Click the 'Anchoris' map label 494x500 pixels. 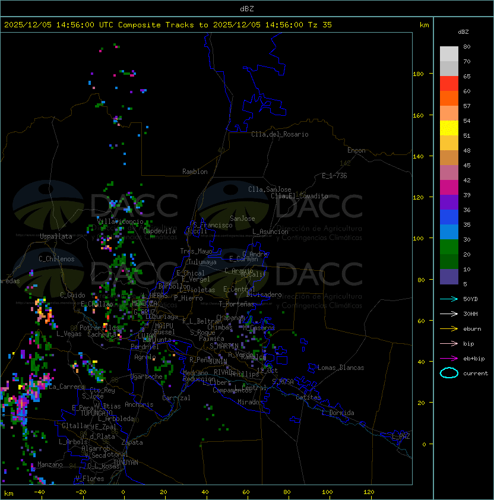tap(139, 404)
